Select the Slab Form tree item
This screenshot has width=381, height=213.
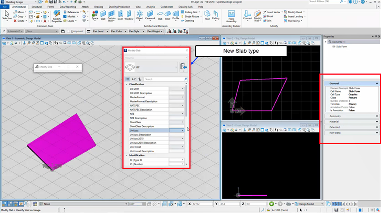coord(341,47)
